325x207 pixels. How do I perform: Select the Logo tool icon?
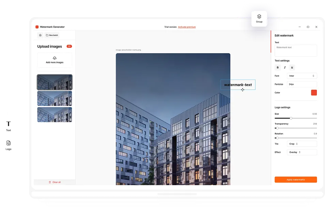pos(9,143)
